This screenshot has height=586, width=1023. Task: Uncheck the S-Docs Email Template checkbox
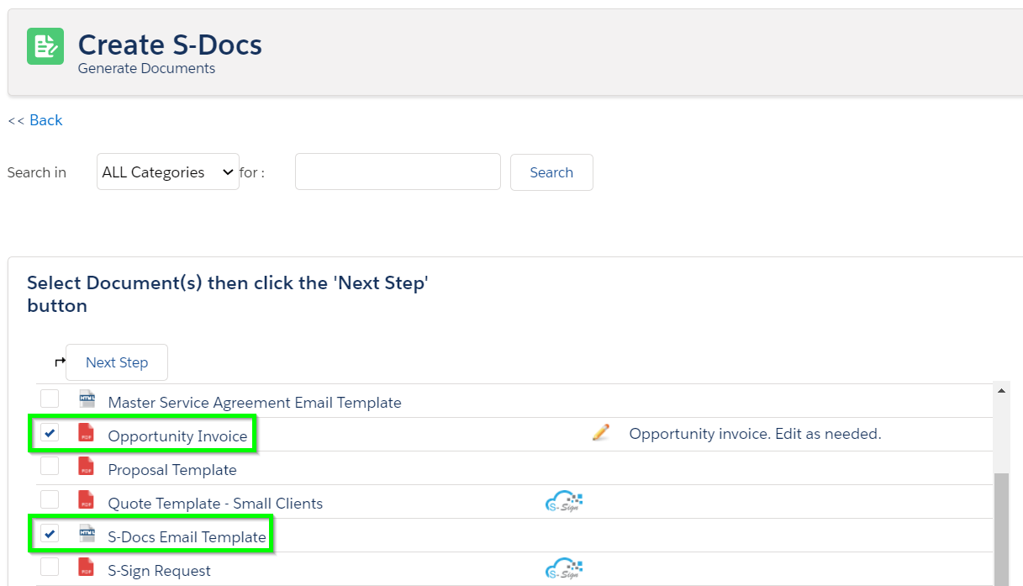[x=50, y=534]
